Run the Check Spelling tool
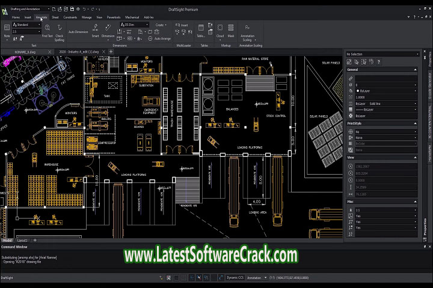Screen dimensions: 433x288 [60, 29]
